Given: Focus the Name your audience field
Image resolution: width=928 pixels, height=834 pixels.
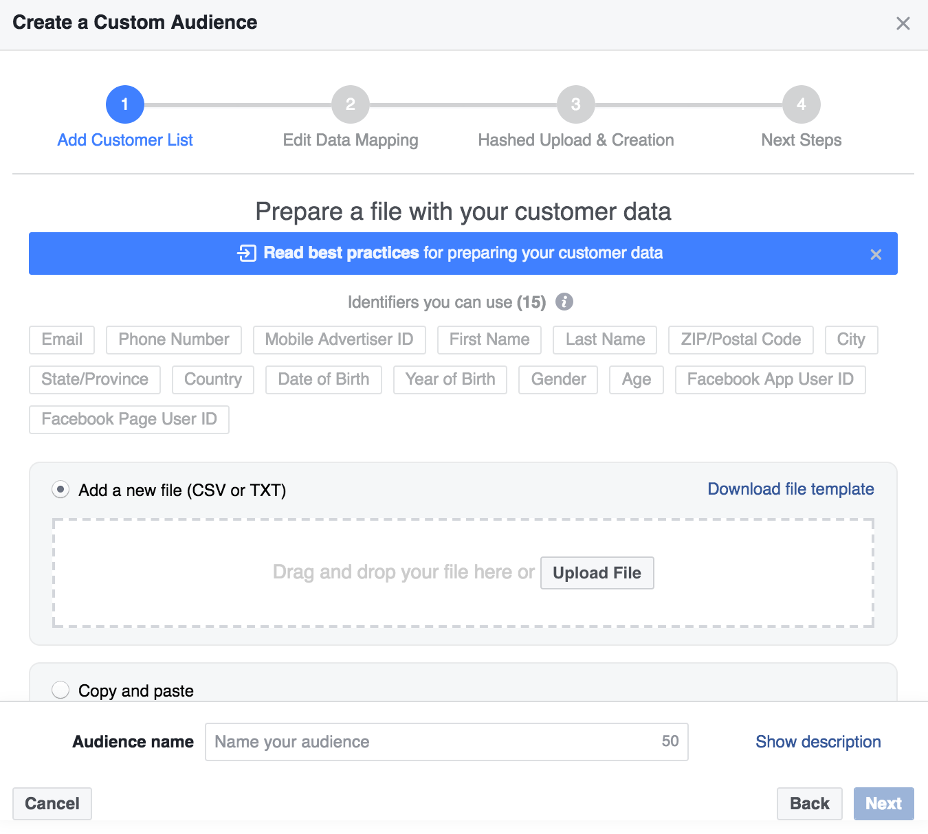Looking at the screenshot, I should pos(447,742).
